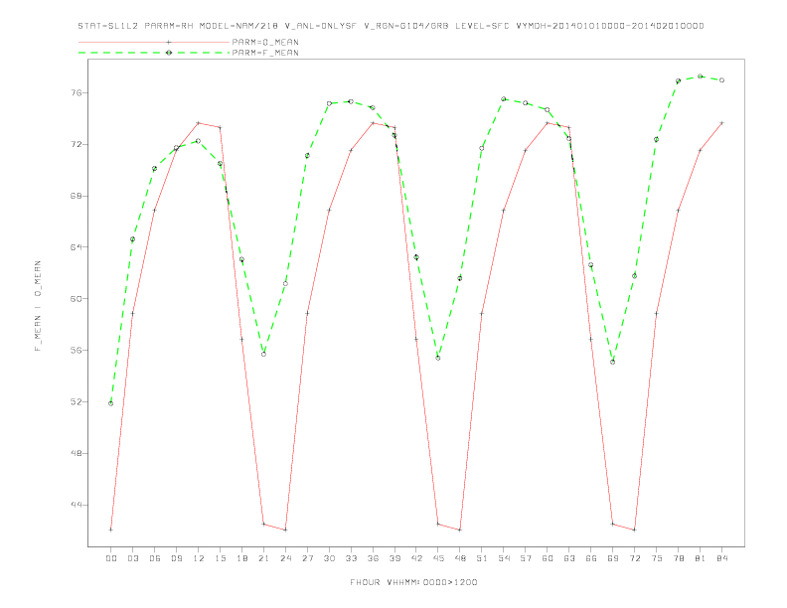Click the F_MEAN circle marker at hour 81

pyautogui.click(x=701, y=76)
